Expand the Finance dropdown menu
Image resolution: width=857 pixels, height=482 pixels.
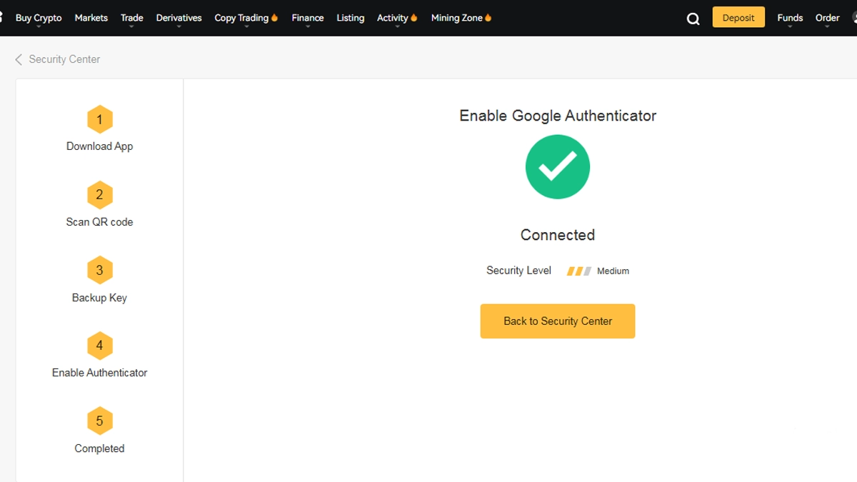coord(308,18)
